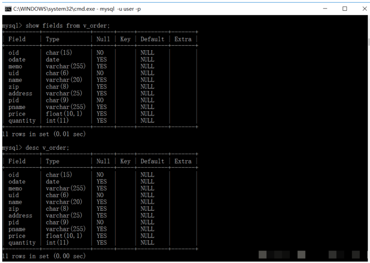Select 'quantity' field in the desc result table
370x263 pixels.
(22, 243)
